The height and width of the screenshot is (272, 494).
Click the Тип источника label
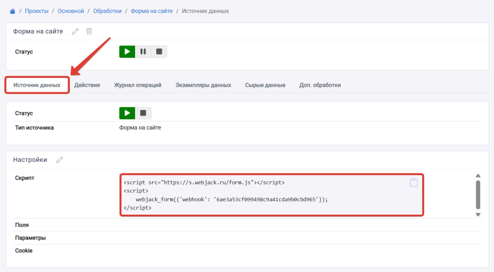(34, 127)
